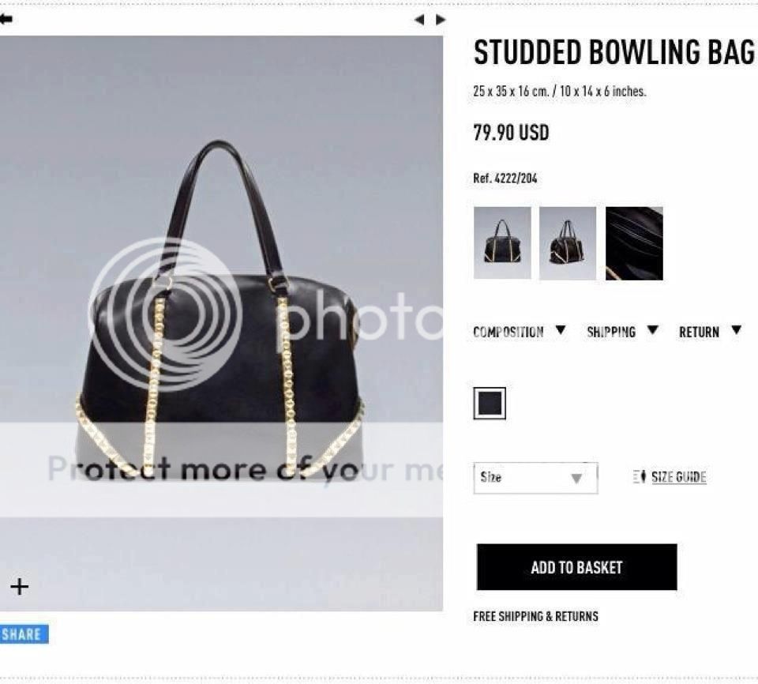This screenshot has height=684, width=758.
Task: Click the size guide ruler icon
Action: 640,477
